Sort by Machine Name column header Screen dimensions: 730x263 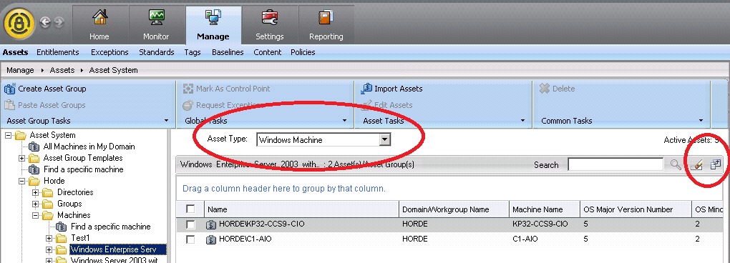pos(545,209)
